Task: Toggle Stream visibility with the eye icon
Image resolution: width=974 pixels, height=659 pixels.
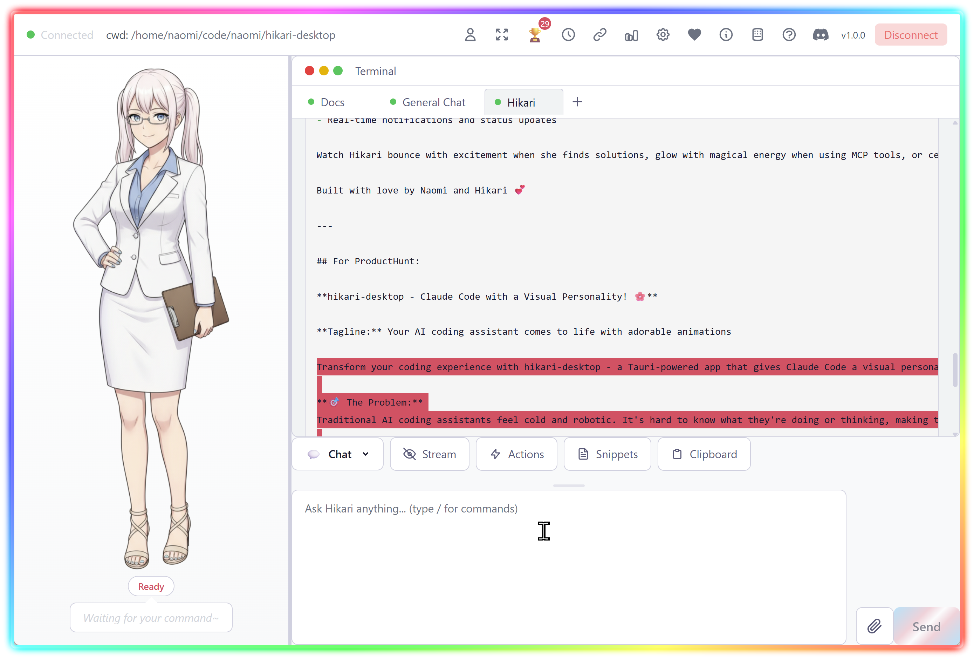Action: coord(430,454)
